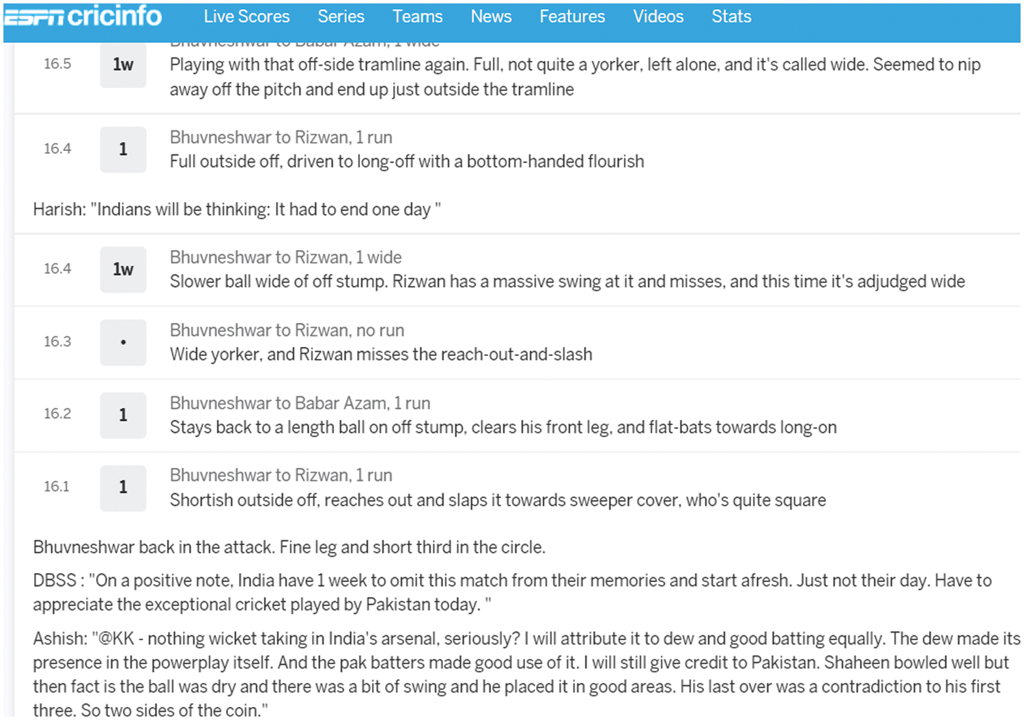Select the 'Bhuvneshwar to Babar Azam, 1 run' heading
Image resolution: width=1024 pixels, height=720 pixels.
pyautogui.click(x=300, y=403)
